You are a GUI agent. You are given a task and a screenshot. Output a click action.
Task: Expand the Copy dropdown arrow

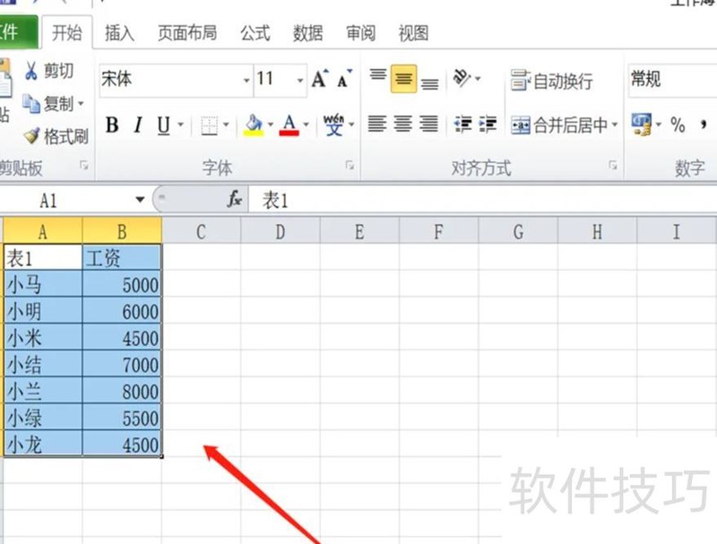coord(81,103)
